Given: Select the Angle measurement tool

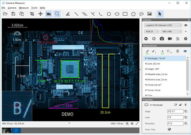Looking at the screenshot, I should pos(68,14).
